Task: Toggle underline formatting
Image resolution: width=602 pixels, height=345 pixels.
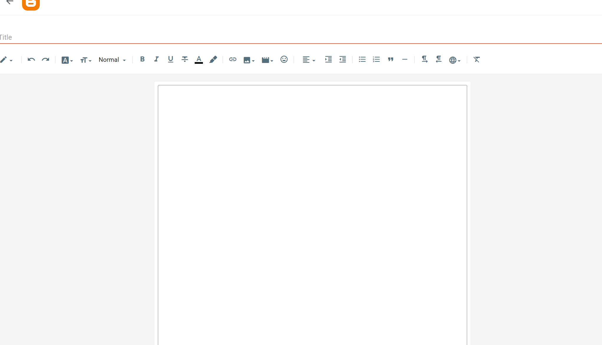Action: (171, 59)
